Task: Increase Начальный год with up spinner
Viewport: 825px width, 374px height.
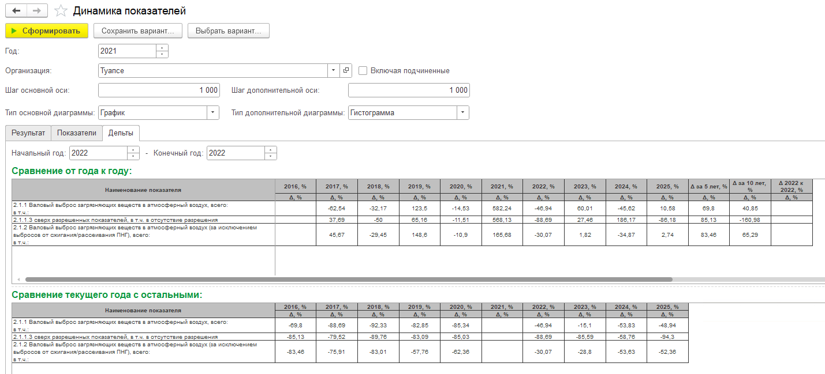Action: pos(133,150)
